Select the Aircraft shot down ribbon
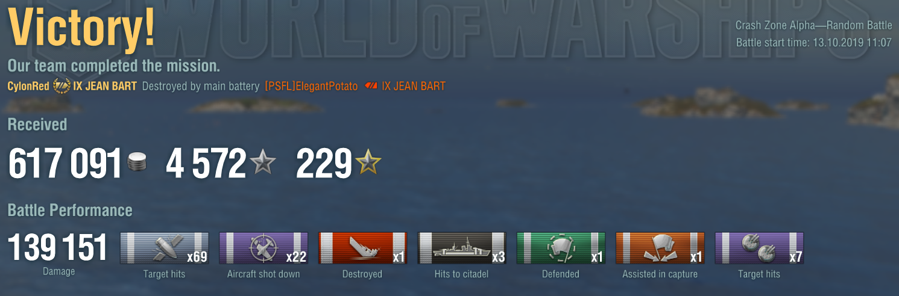Image resolution: width=899 pixels, height=296 pixels. click(263, 248)
